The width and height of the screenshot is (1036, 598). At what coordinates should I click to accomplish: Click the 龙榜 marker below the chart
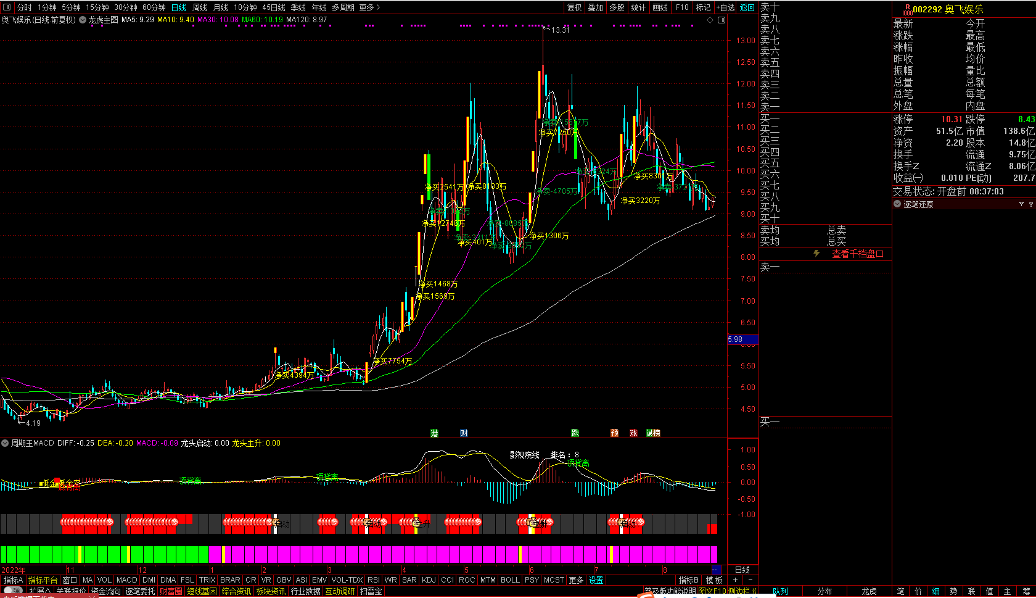click(653, 433)
